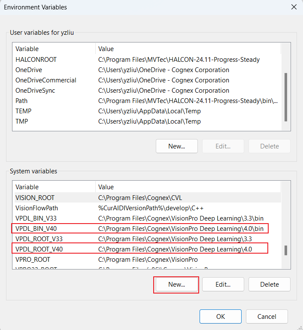Click New button under System variables
This screenshot has width=303, height=330.
[177, 285]
